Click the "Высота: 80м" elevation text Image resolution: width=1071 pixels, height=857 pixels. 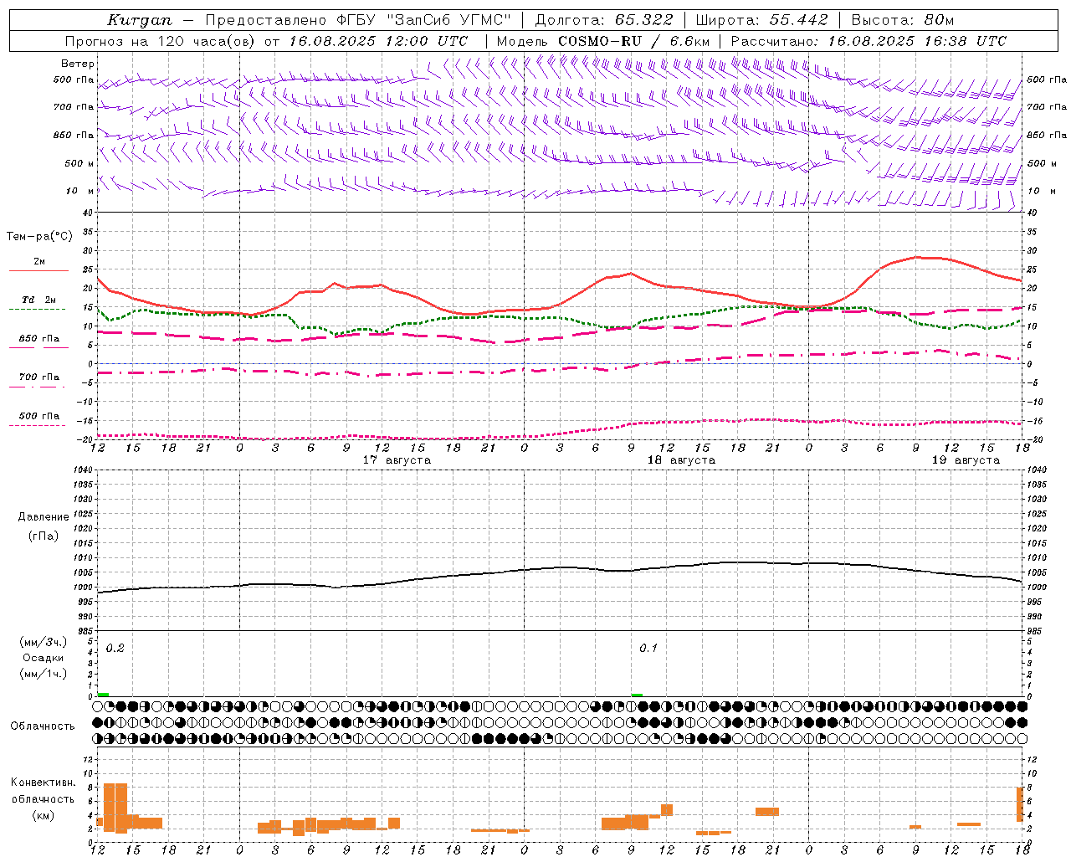pyautogui.click(x=903, y=20)
